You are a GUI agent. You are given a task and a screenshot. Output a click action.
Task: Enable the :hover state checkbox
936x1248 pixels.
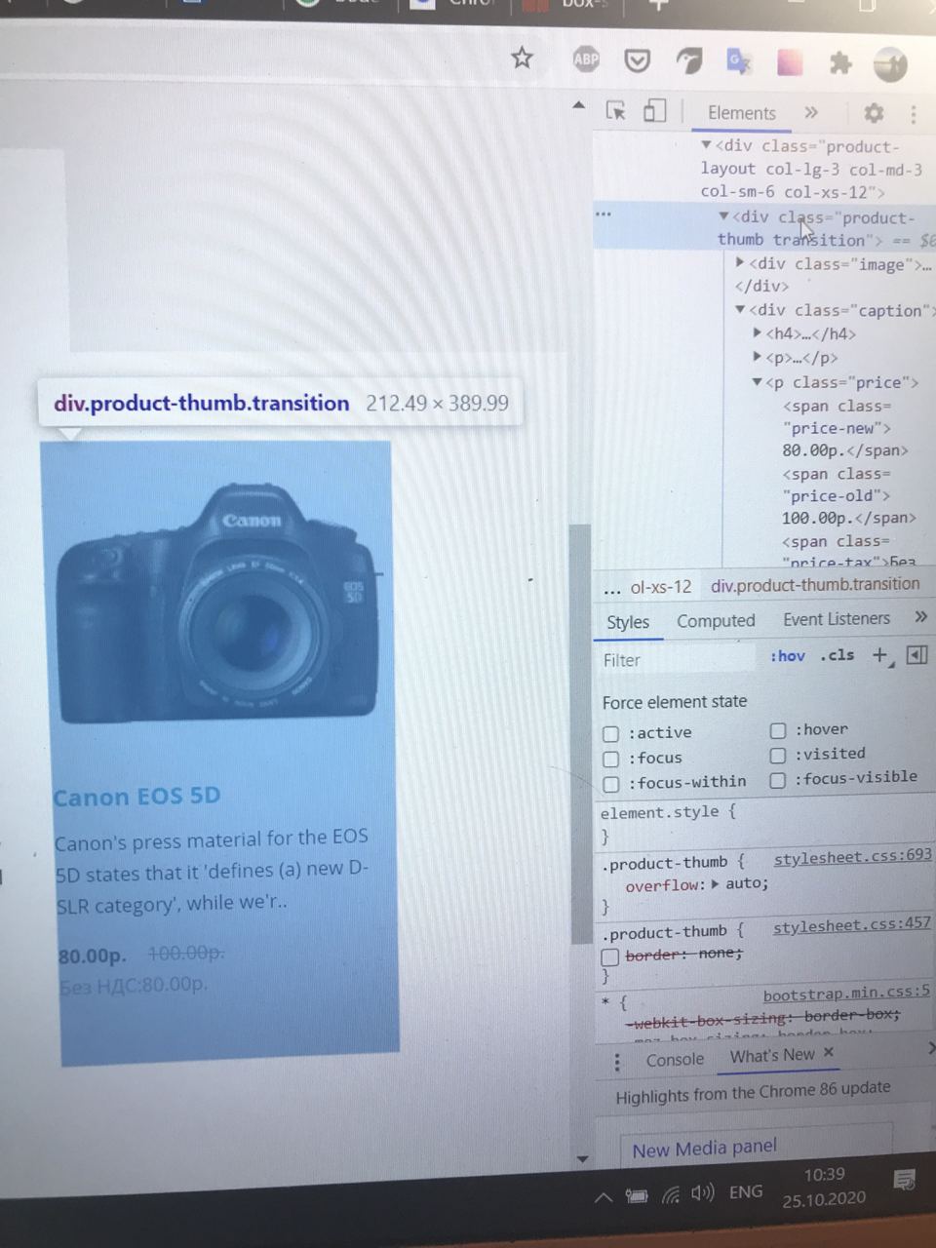pos(778,730)
